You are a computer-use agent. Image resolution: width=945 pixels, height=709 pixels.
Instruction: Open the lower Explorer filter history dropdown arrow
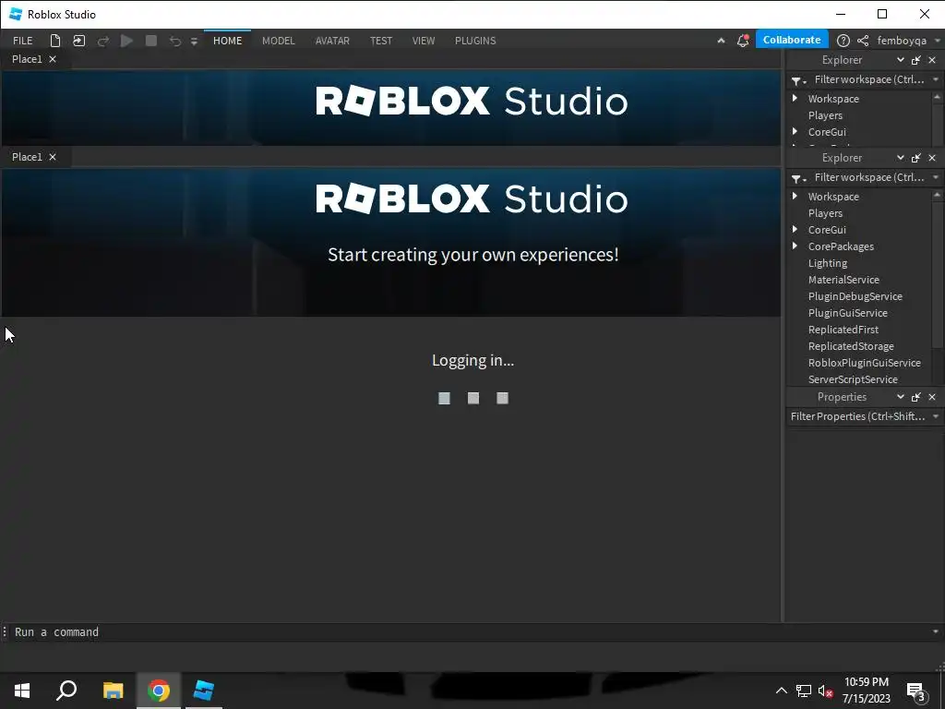936,177
